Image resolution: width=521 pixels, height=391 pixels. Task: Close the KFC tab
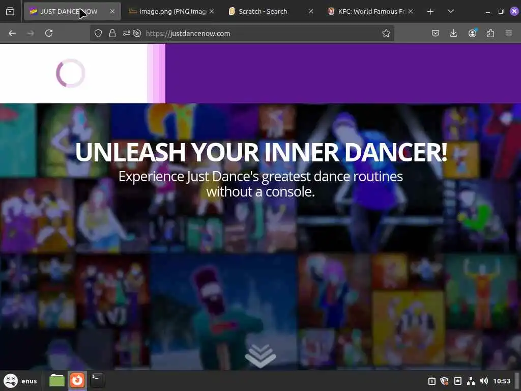tap(411, 11)
